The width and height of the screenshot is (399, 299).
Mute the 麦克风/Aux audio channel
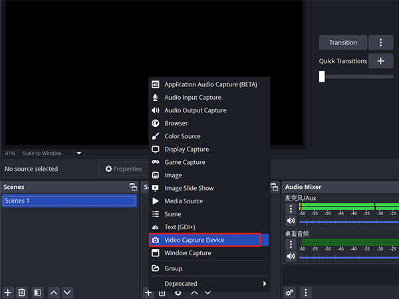click(x=291, y=221)
